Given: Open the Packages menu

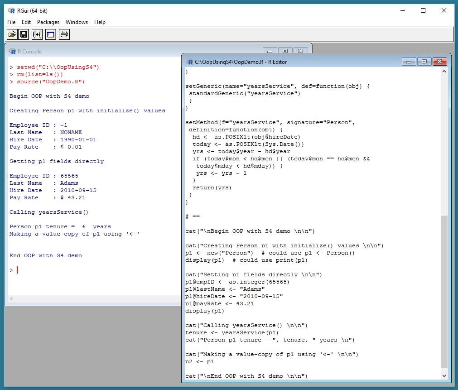Looking at the screenshot, I should tap(48, 22).
